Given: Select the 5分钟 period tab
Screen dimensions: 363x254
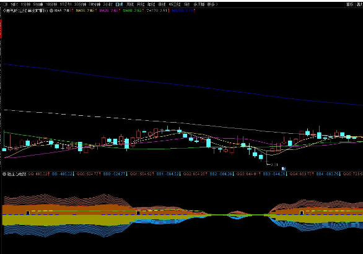Looking at the screenshot, I should click(38, 4).
